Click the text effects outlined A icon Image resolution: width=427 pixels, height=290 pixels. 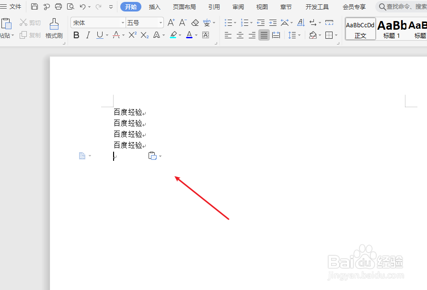(x=157, y=35)
